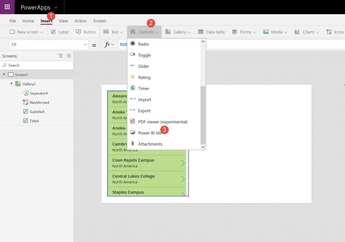Open the Fill property dropdown

(85, 45)
